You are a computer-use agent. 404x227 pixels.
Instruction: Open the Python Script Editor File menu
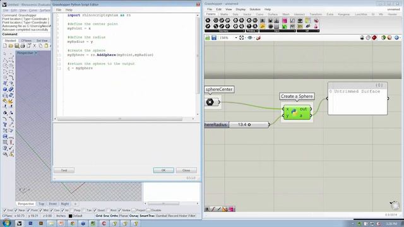point(59,10)
